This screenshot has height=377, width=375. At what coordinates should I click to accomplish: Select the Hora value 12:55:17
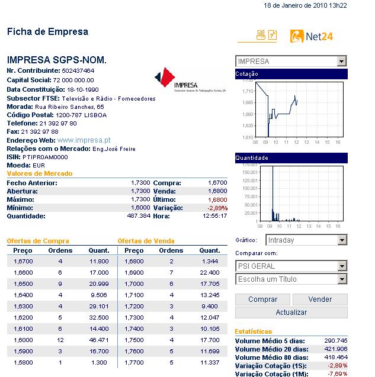[214, 216]
